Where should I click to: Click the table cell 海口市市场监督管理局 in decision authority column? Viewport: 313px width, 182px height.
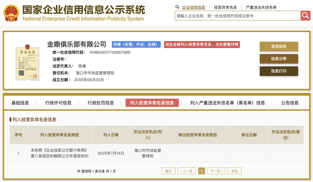coord(148,153)
